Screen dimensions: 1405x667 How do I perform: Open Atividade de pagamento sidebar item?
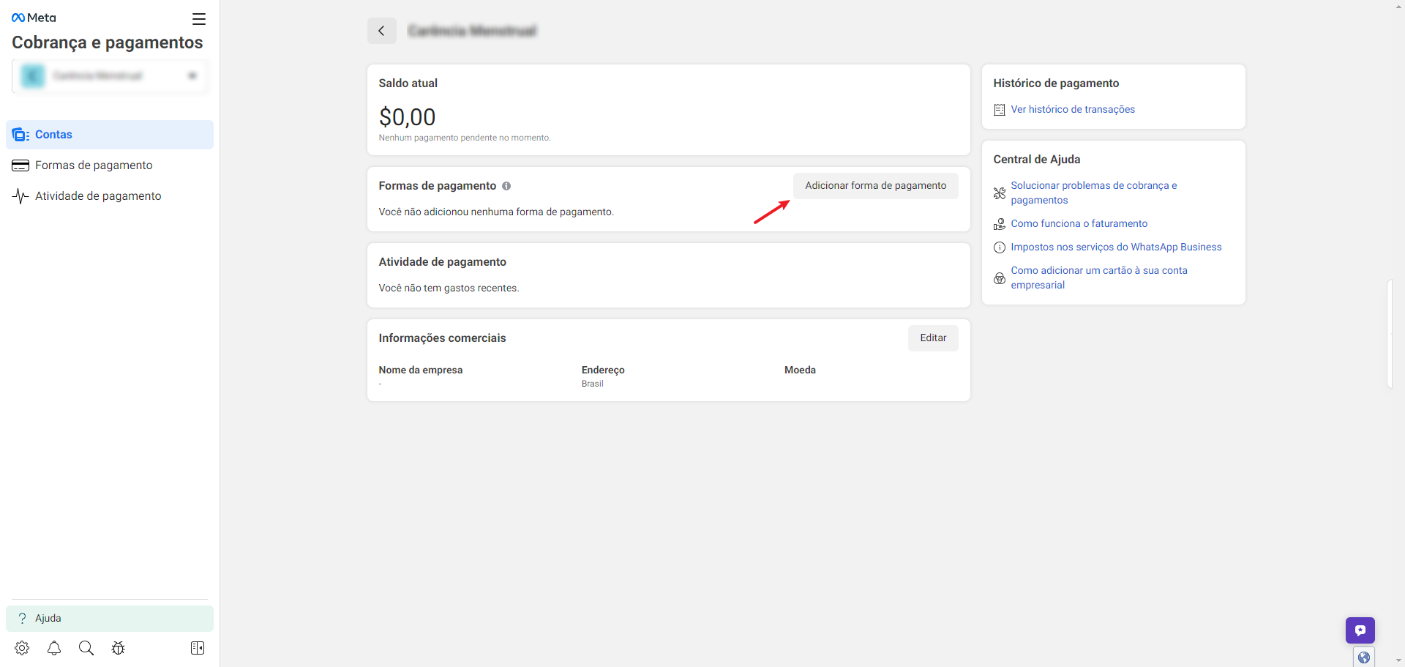[98, 196]
